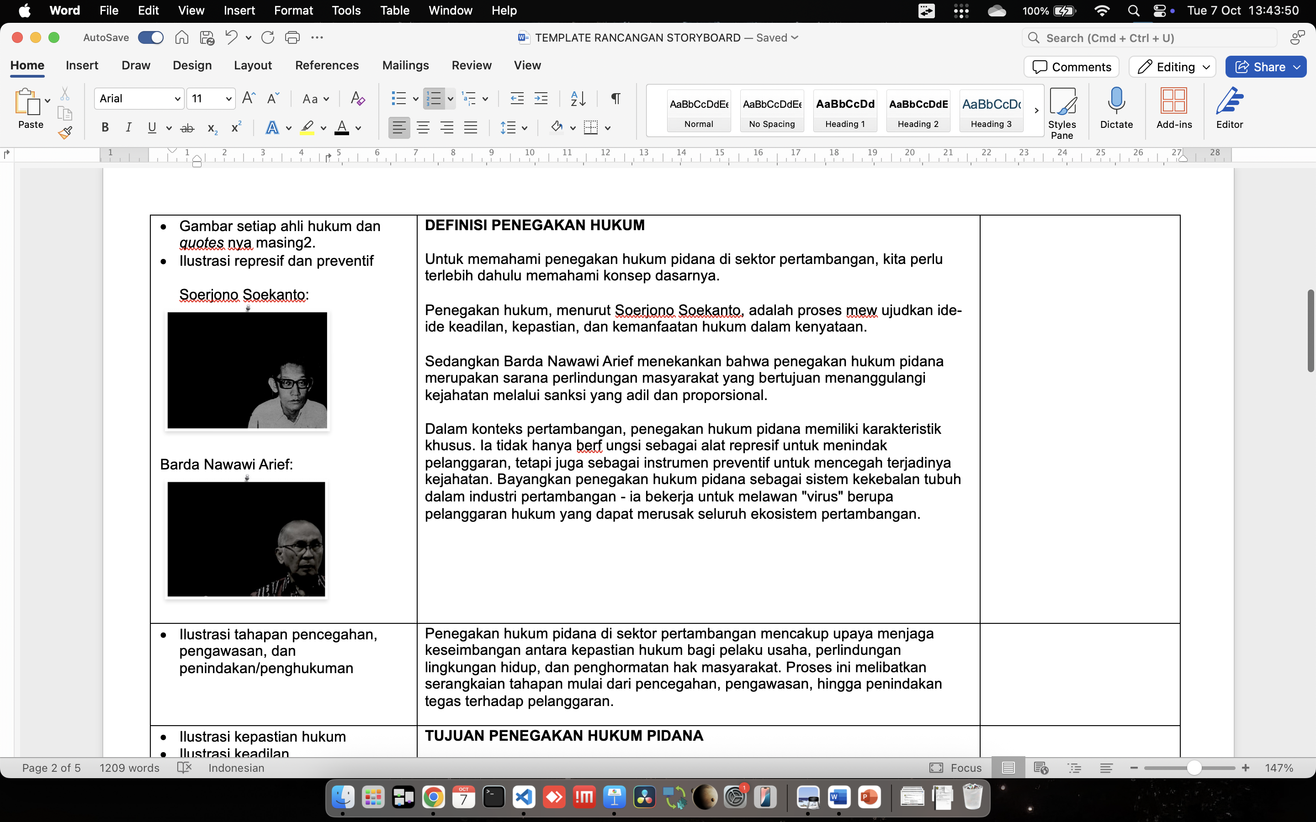This screenshot has width=1316, height=822.
Task: Click the Increase Indent icon
Action: click(x=541, y=98)
